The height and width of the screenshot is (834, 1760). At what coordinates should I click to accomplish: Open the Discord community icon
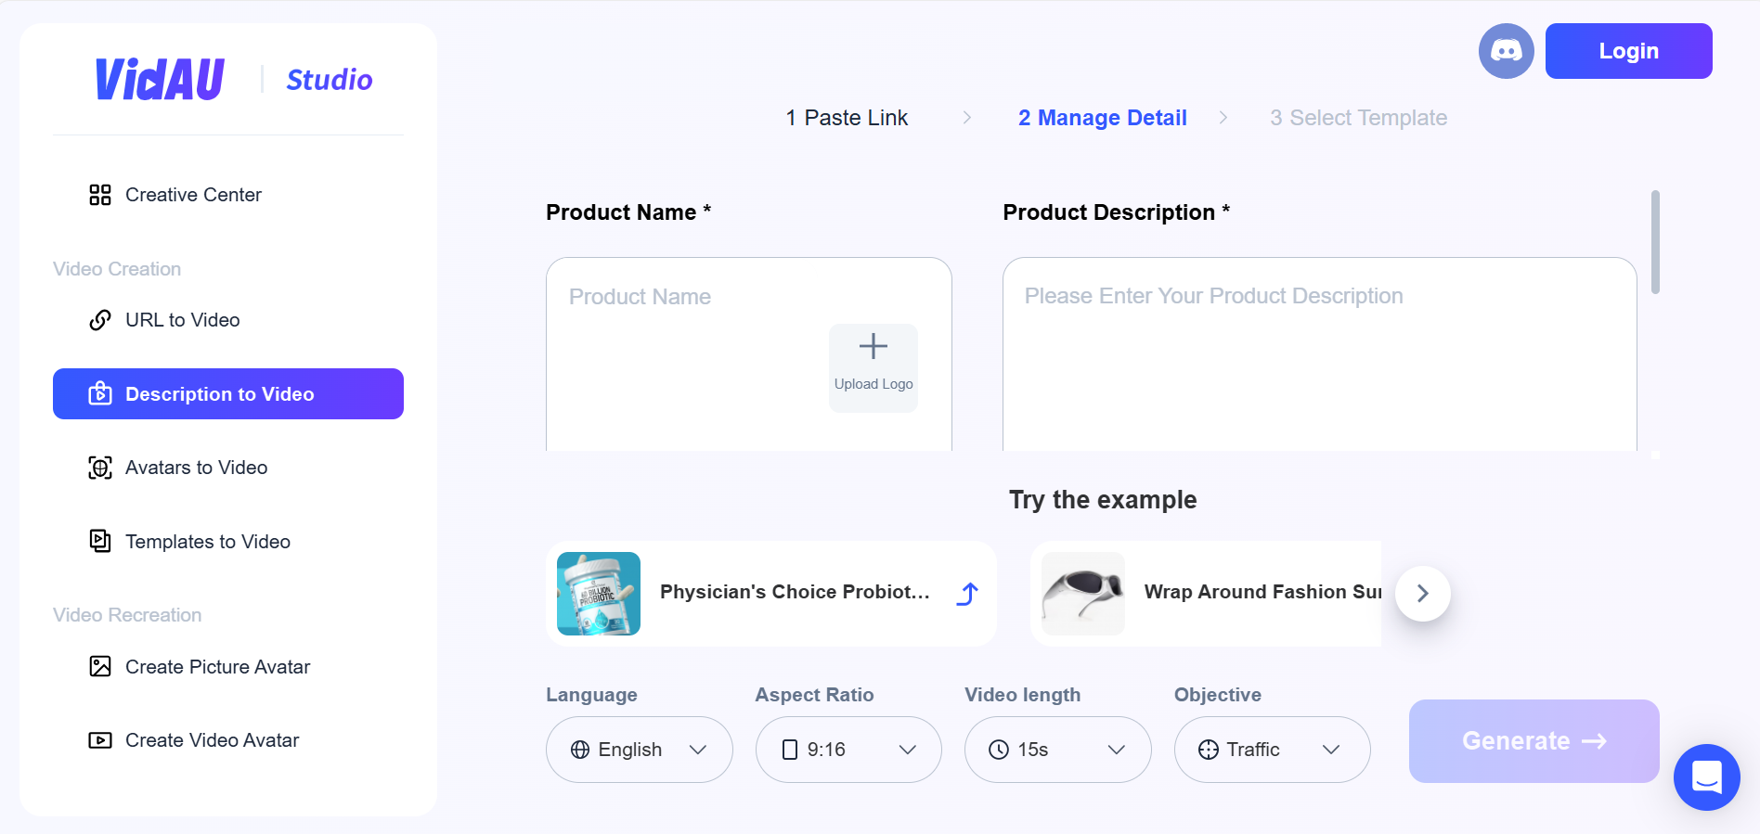[1506, 51]
